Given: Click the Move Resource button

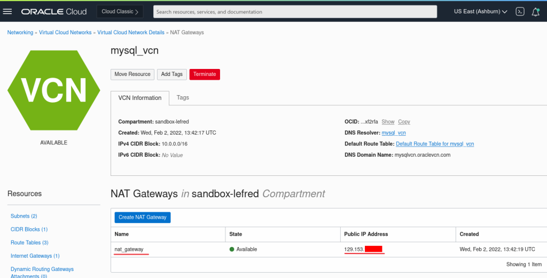Looking at the screenshot, I should 132,74.
